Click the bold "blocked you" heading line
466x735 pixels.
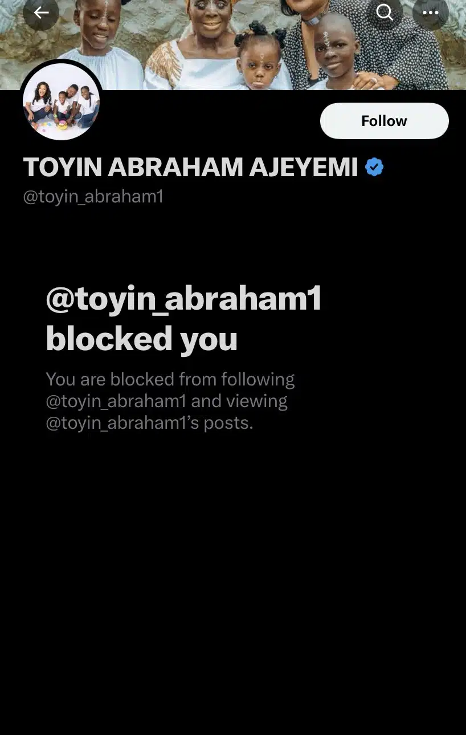141,339
